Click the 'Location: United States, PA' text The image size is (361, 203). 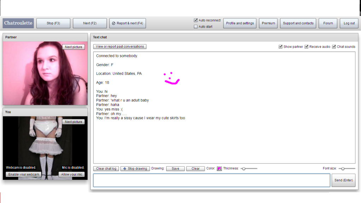pyautogui.click(x=119, y=73)
